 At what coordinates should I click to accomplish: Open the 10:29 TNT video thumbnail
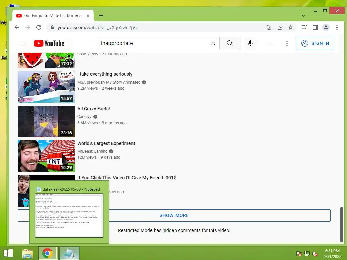(46, 156)
